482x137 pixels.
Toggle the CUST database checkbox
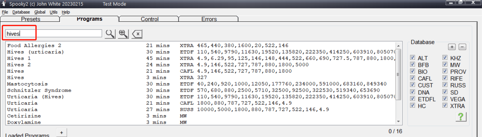(x=412, y=85)
